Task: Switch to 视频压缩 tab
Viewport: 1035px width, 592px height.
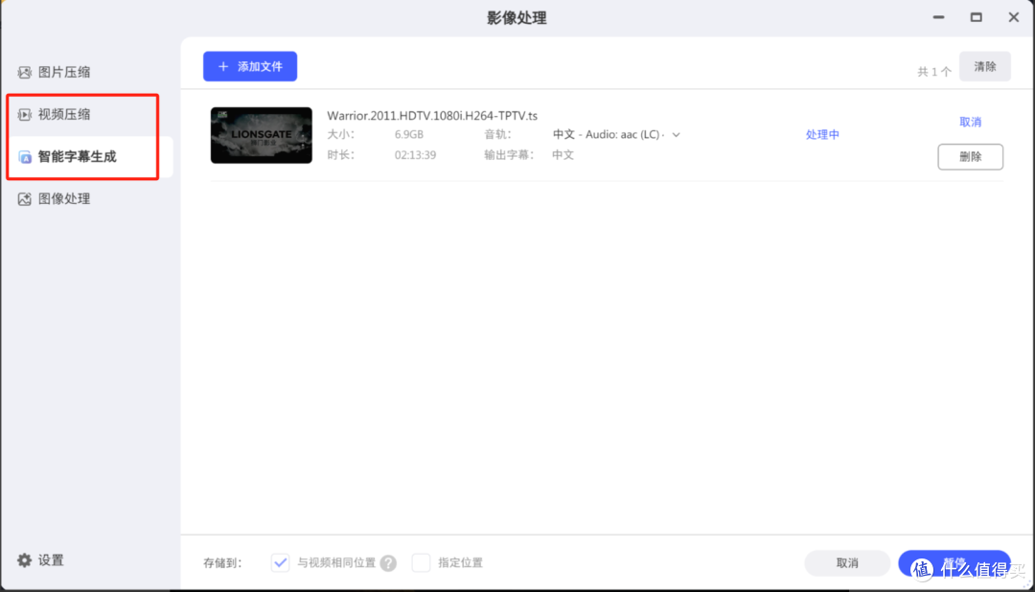Action: coord(63,114)
